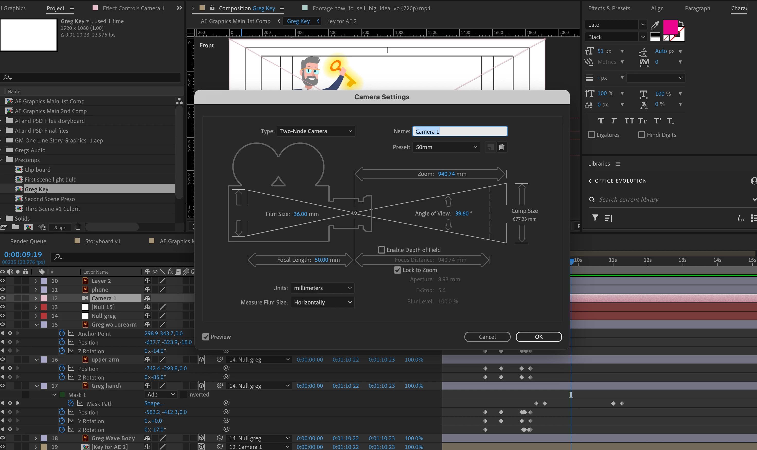Enable Depth of Field checkbox

[x=381, y=250]
